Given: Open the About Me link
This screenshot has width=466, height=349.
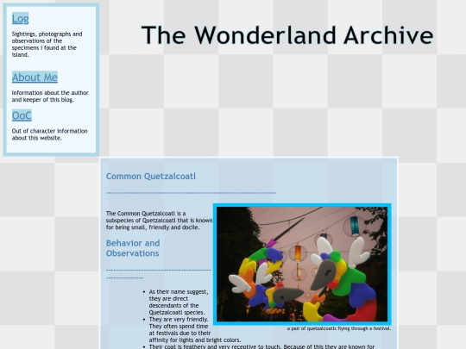Looking at the screenshot, I should [x=35, y=78].
